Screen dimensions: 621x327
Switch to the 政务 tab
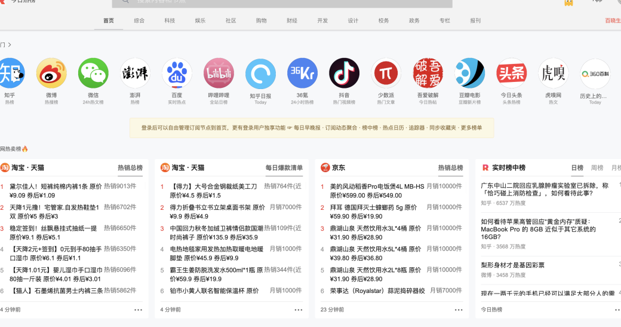pyautogui.click(x=414, y=20)
